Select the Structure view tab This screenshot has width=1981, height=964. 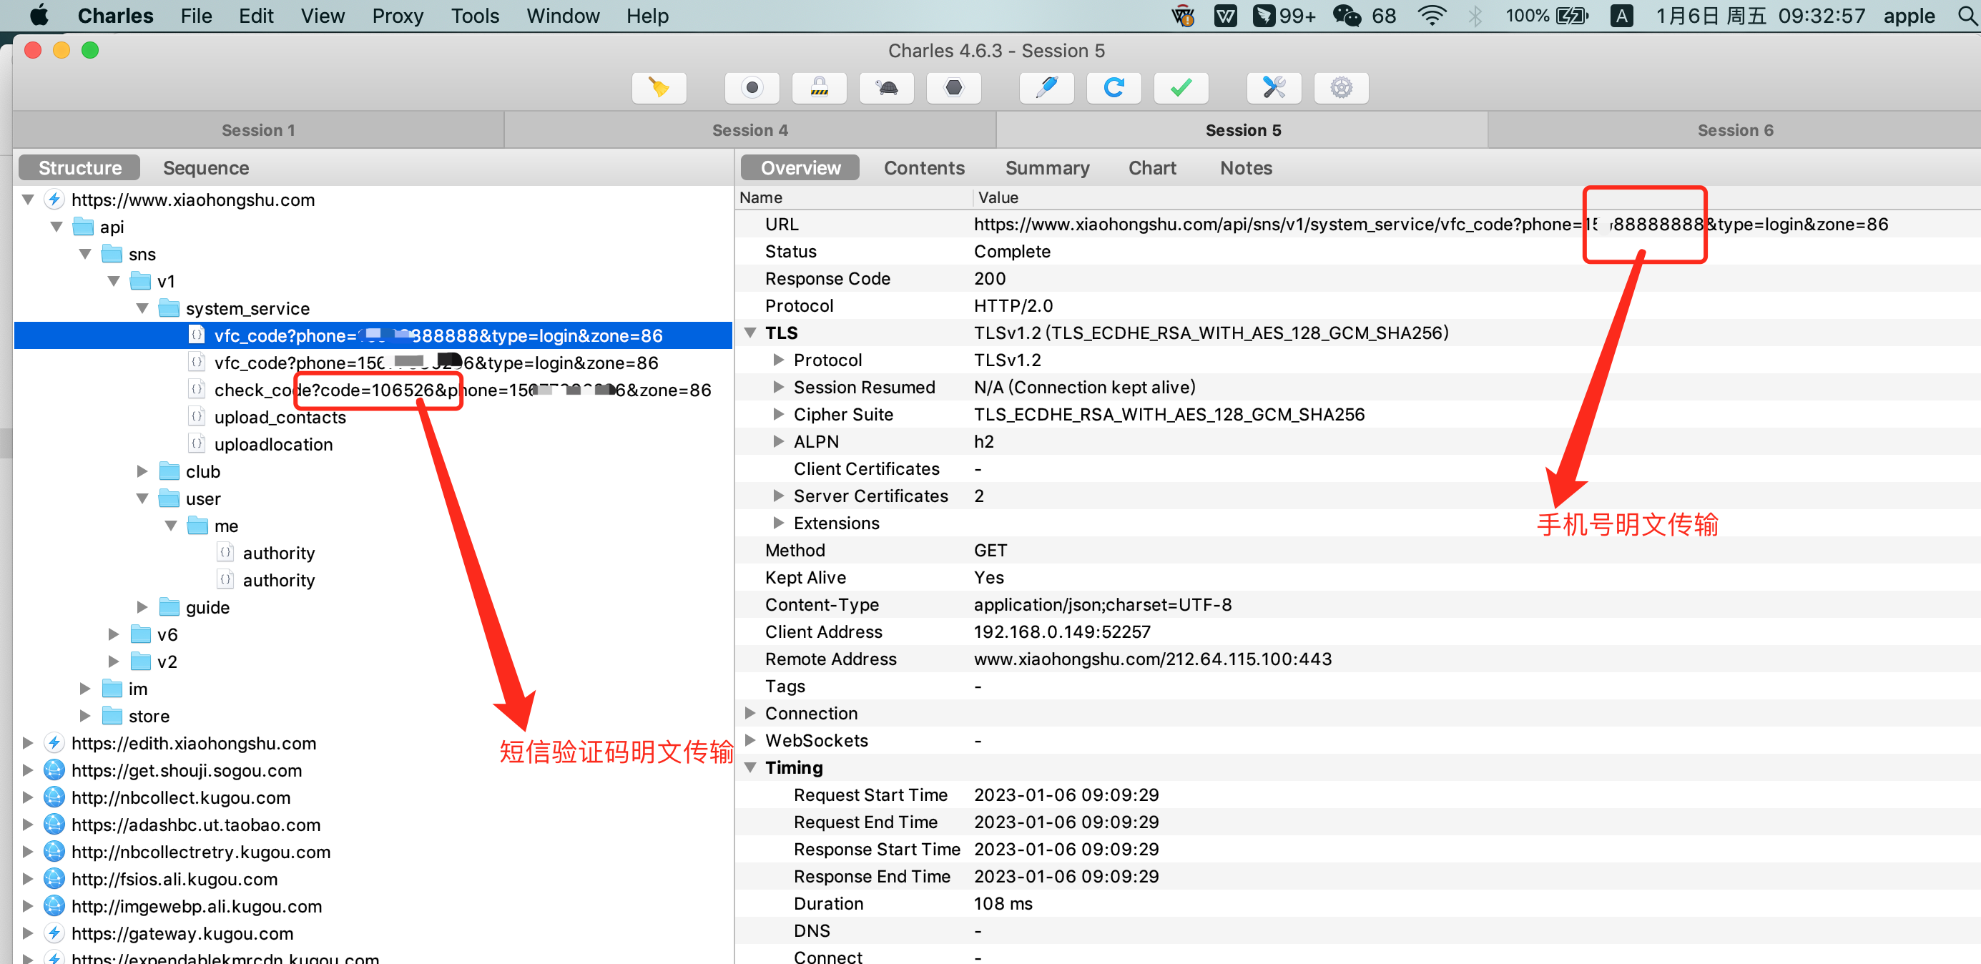point(80,167)
